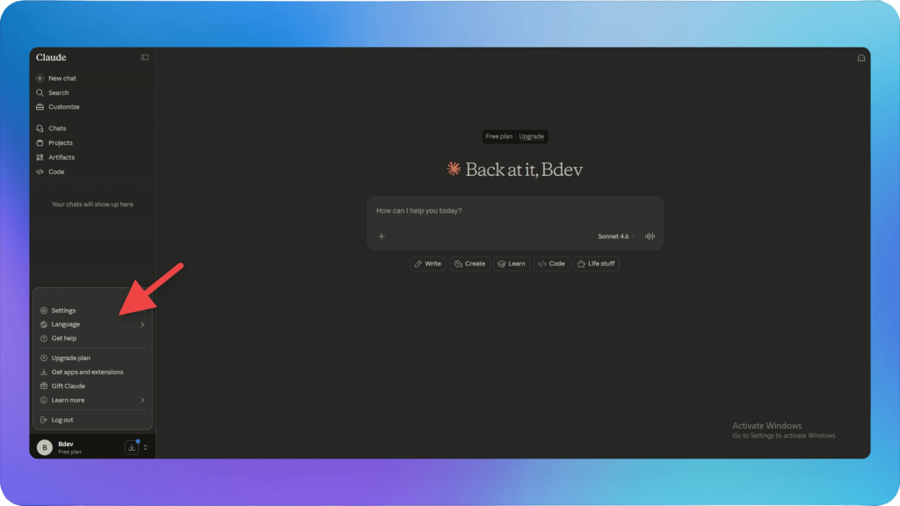Choose Get apps and extensions
The height and width of the screenshot is (506, 900).
[91, 372]
